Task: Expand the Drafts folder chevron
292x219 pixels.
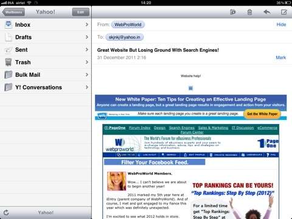Action: click(x=87, y=37)
